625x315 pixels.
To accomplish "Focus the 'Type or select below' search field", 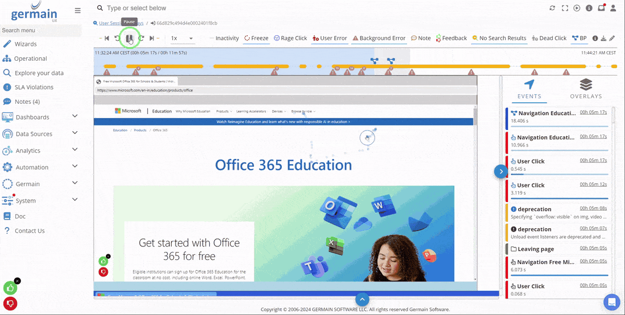I will (319, 8).
